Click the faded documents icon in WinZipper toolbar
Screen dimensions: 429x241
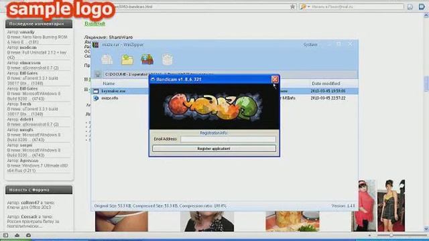(107, 60)
